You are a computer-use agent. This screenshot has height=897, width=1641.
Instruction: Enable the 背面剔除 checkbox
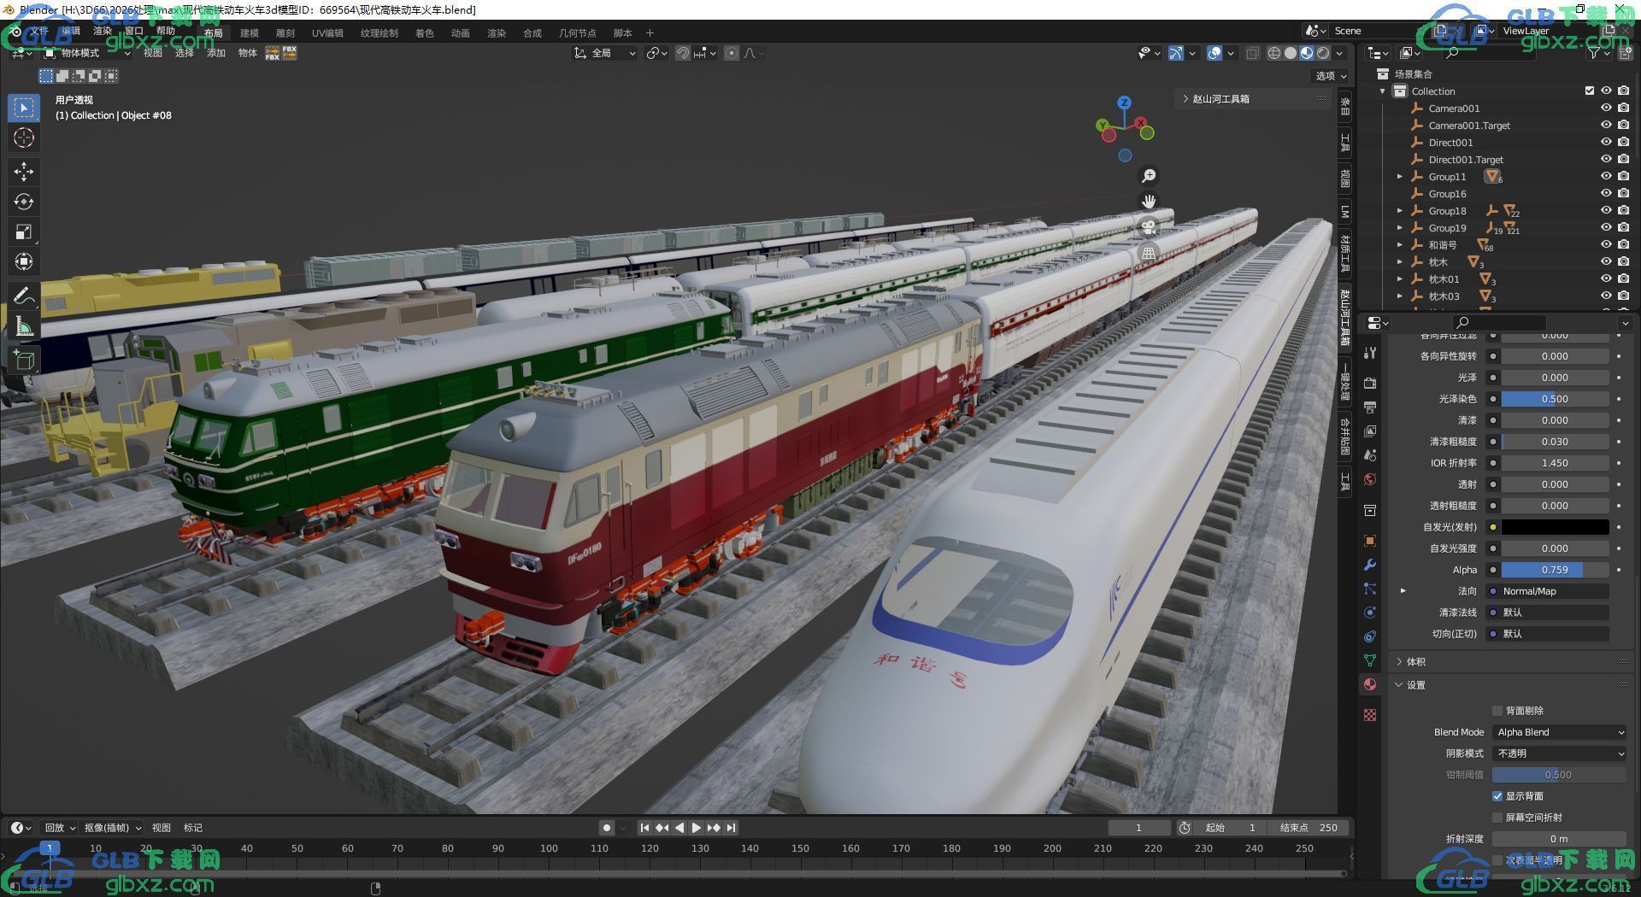pyautogui.click(x=1497, y=711)
